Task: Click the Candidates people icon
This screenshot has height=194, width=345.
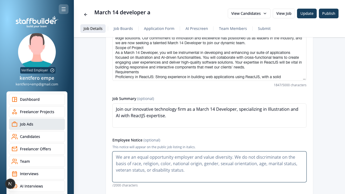Action: [x=15, y=137]
